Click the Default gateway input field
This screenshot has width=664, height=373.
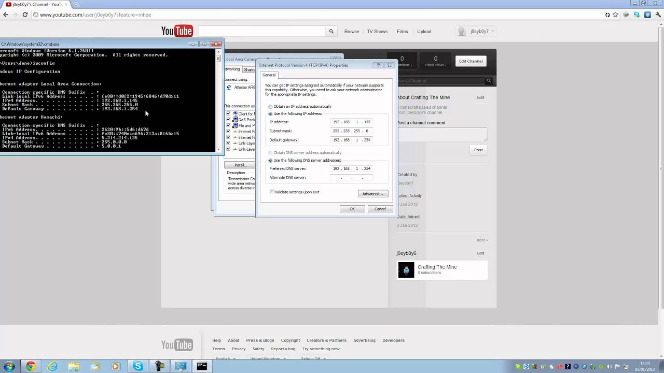coord(352,140)
